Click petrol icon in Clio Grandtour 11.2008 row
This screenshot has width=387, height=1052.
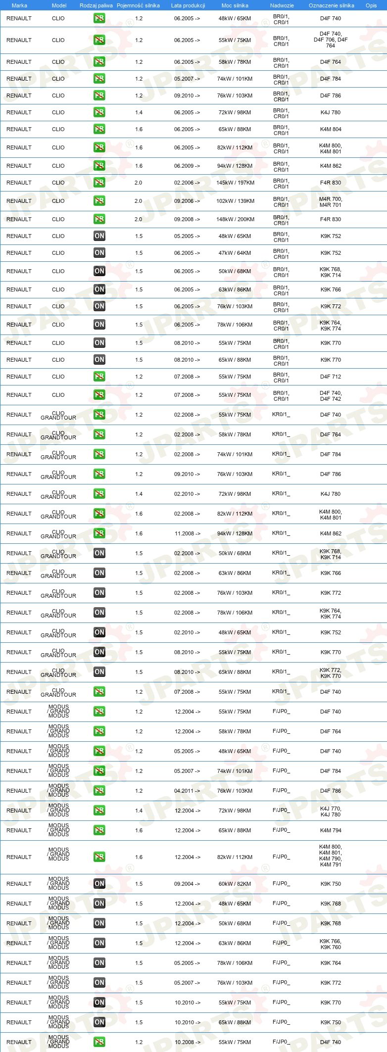coord(99,533)
